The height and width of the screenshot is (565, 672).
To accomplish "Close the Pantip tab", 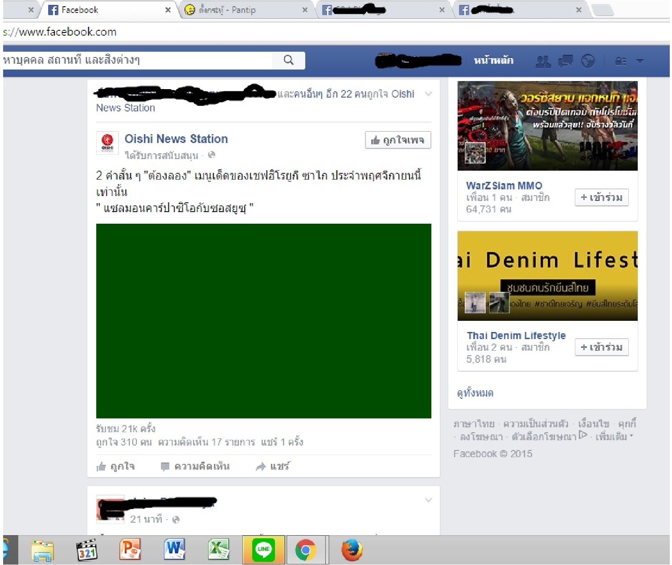I will point(305,10).
